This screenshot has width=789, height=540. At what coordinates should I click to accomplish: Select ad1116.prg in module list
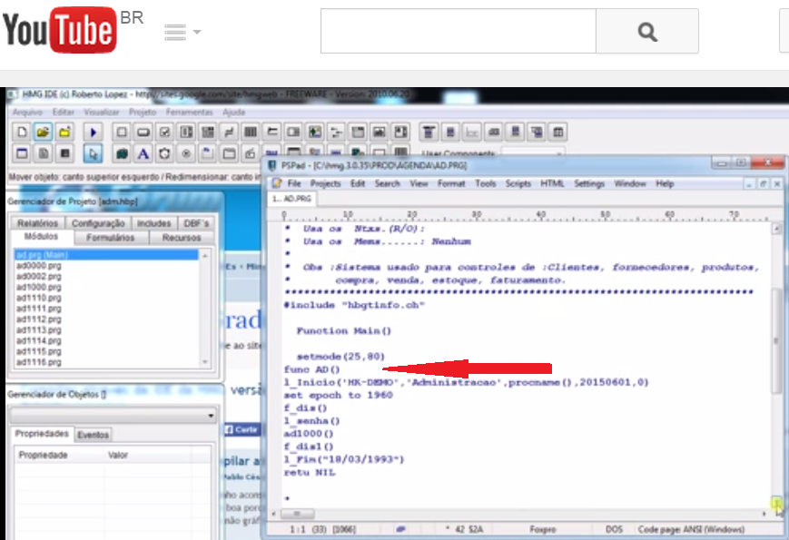click(x=39, y=362)
